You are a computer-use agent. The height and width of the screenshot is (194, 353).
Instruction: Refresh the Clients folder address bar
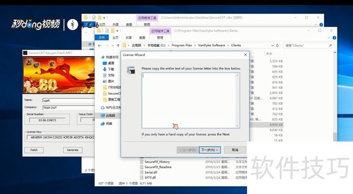click(278, 45)
